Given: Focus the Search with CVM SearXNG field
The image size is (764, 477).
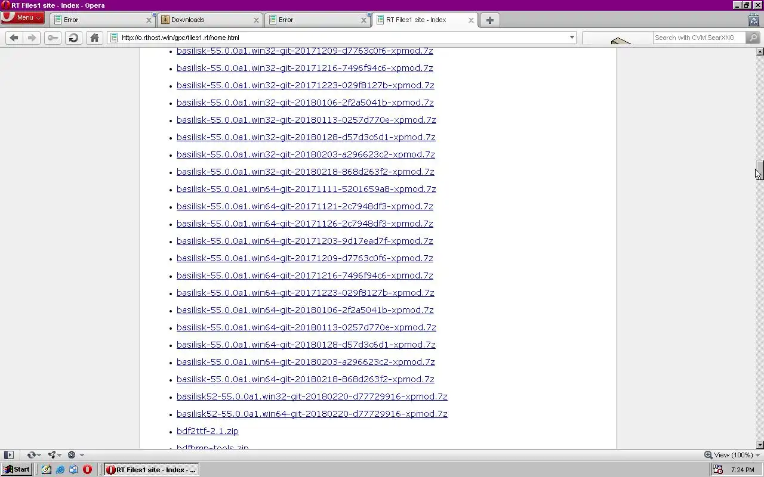Looking at the screenshot, I should coord(699,38).
